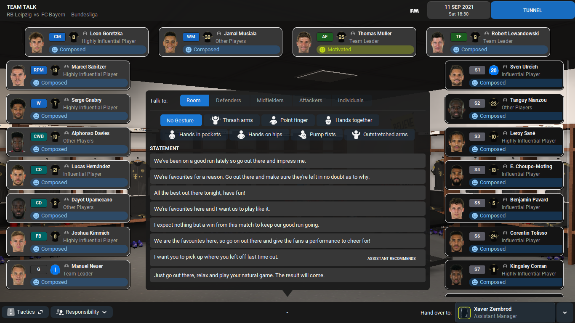Open the Tactics popout
Viewport: 575px width, 323px height.
click(25, 312)
